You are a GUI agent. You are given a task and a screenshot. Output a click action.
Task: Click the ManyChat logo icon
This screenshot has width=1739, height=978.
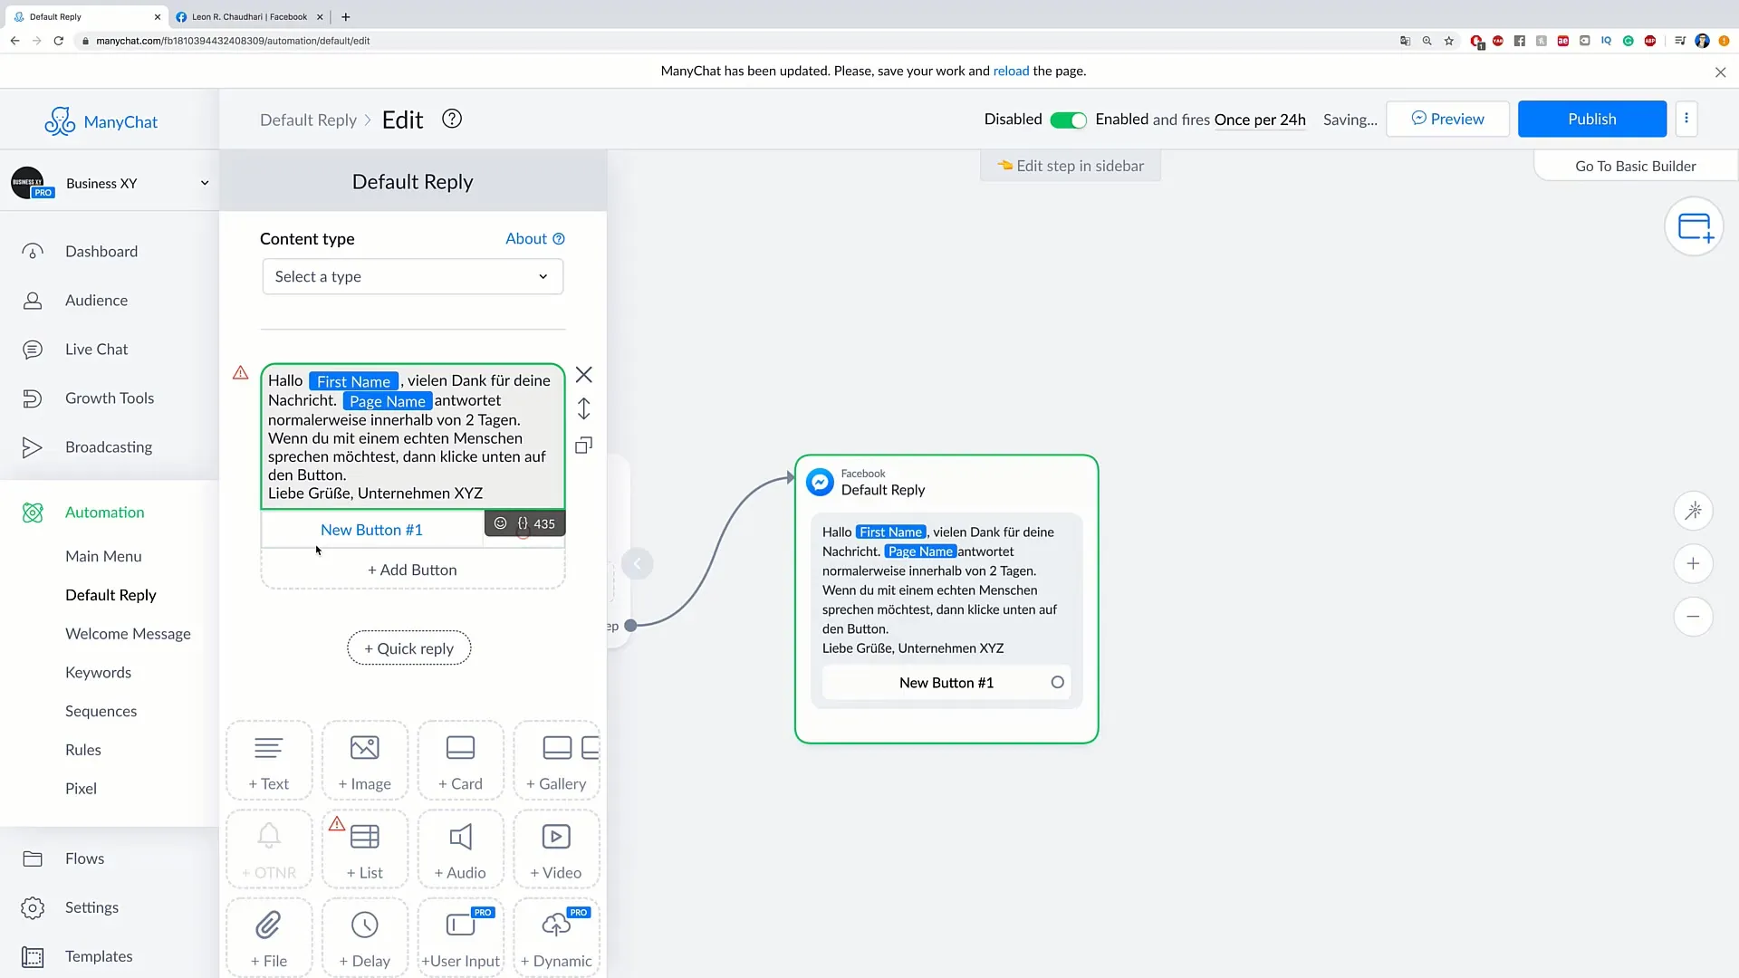coord(59,120)
